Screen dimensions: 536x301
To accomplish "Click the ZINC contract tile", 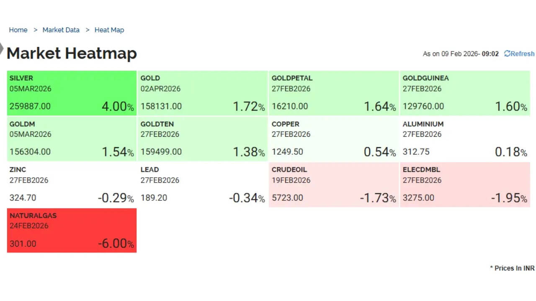I will pyautogui.click(x=72, y=184).
